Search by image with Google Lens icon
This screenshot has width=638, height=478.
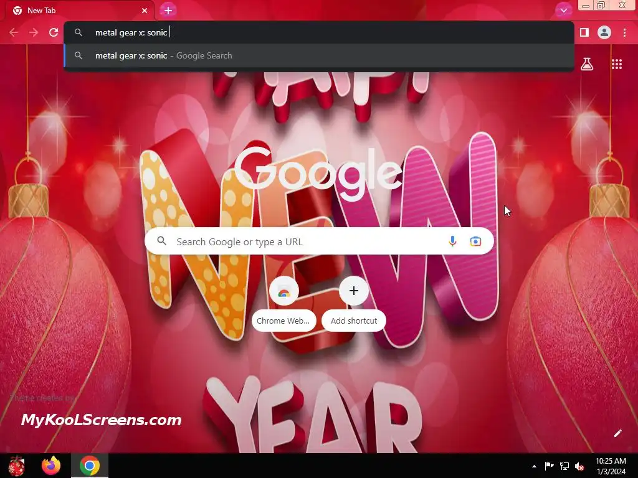tap(475, 241)
